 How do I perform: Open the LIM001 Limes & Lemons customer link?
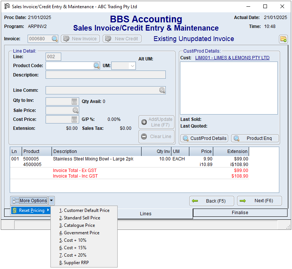pyautogui.click(x=232, y=58)
